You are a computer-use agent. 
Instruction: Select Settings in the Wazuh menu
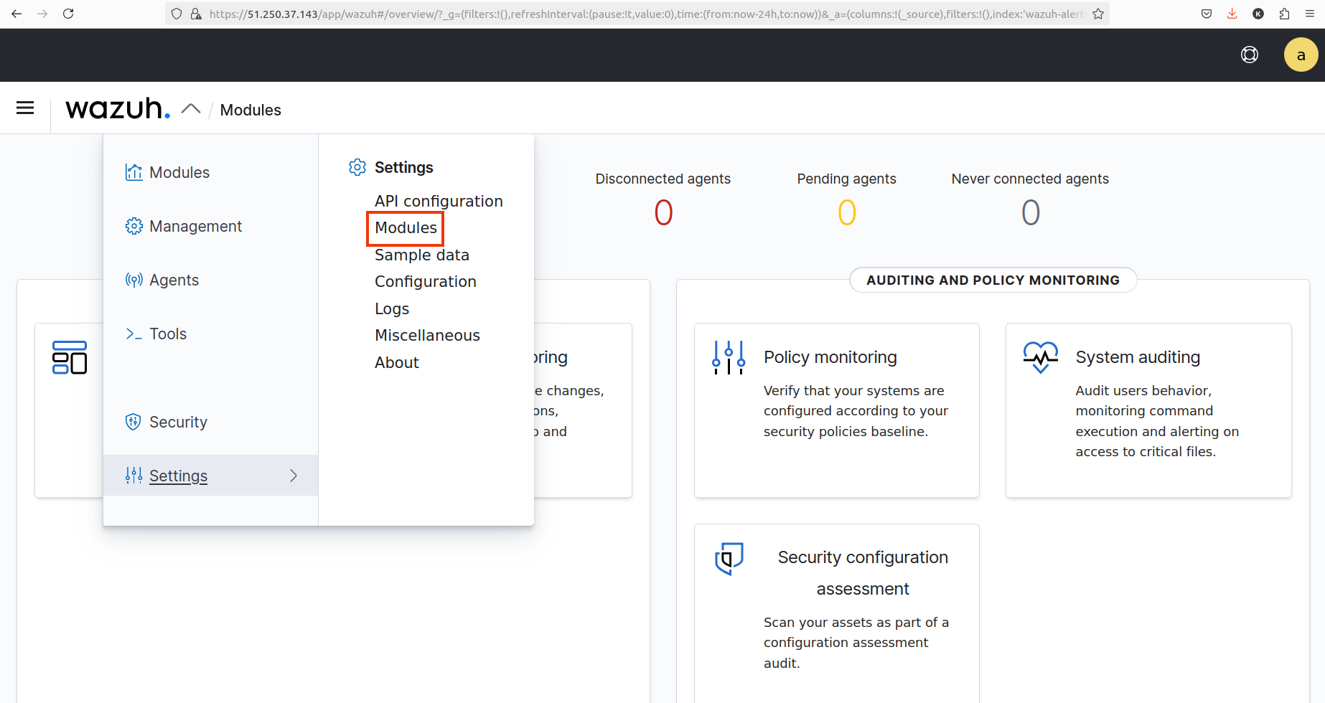tap(210, 476)
